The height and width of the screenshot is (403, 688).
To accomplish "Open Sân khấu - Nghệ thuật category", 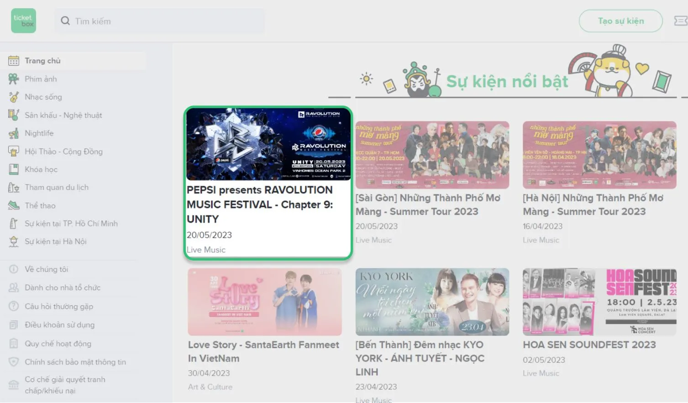I will [63, 115].
